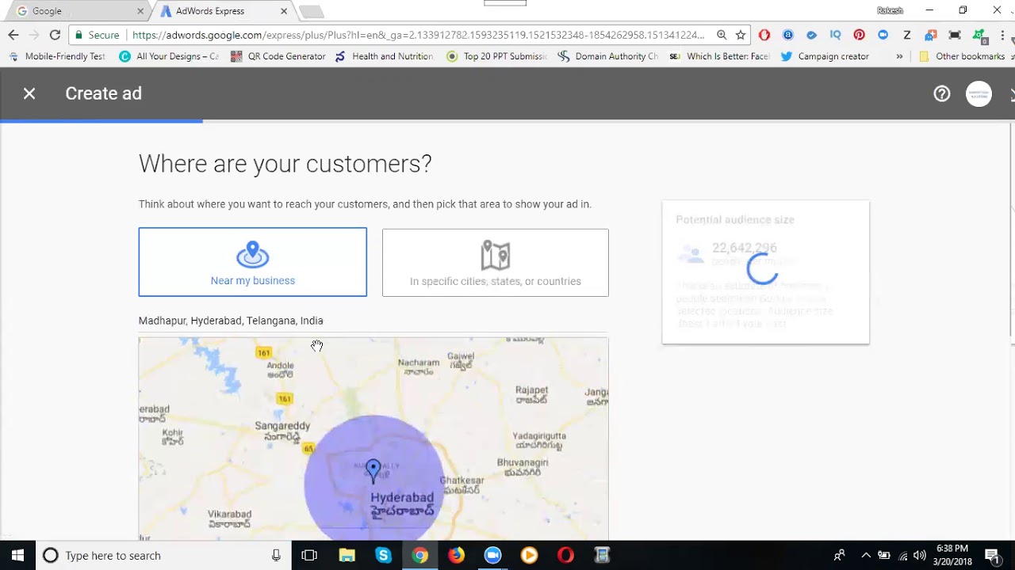The height and width of the screenshot is (570, 1015).
Task: Open Campaign creator Twitter bookmark
Action: click(825, 56)
